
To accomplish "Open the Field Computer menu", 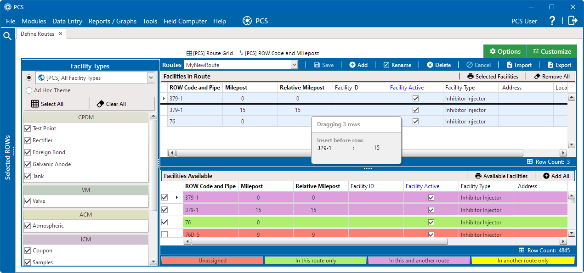I will tap(185, 21).
